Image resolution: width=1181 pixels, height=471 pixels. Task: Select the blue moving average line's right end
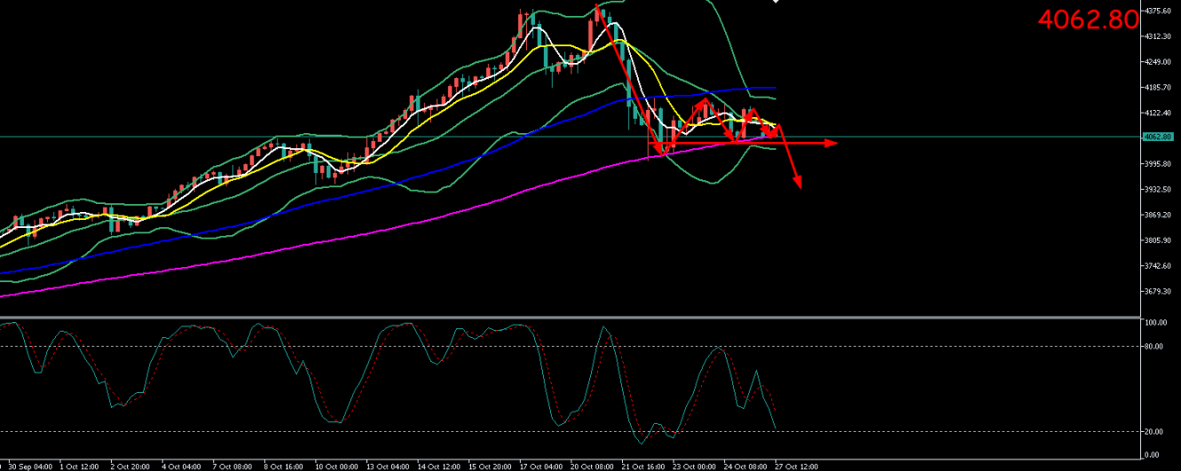pos(775,88)
